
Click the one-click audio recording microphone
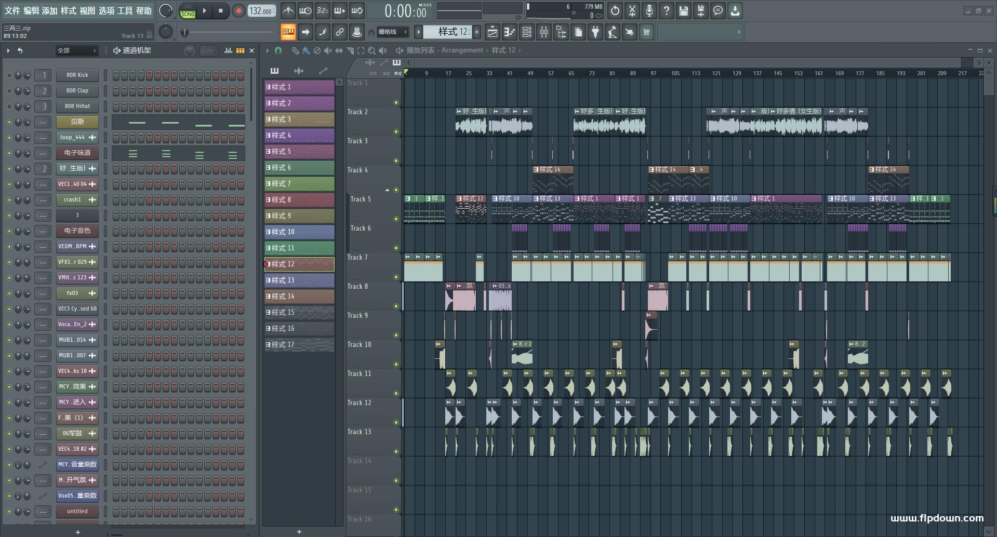(x=649, y=10)
